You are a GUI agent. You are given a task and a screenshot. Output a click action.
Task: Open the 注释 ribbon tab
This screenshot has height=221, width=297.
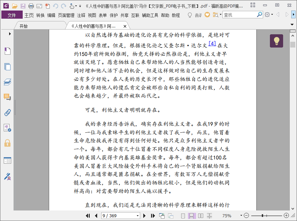click(x=81, y=15)
